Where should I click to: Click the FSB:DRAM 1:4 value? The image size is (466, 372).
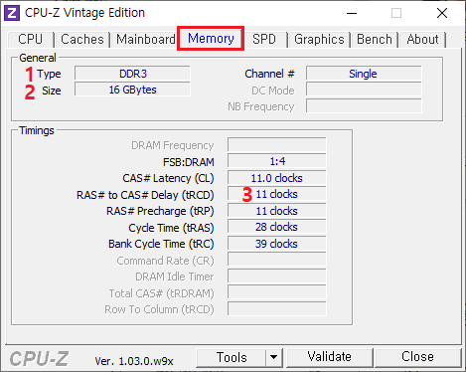pyautogui.click(x=277, y=161)
